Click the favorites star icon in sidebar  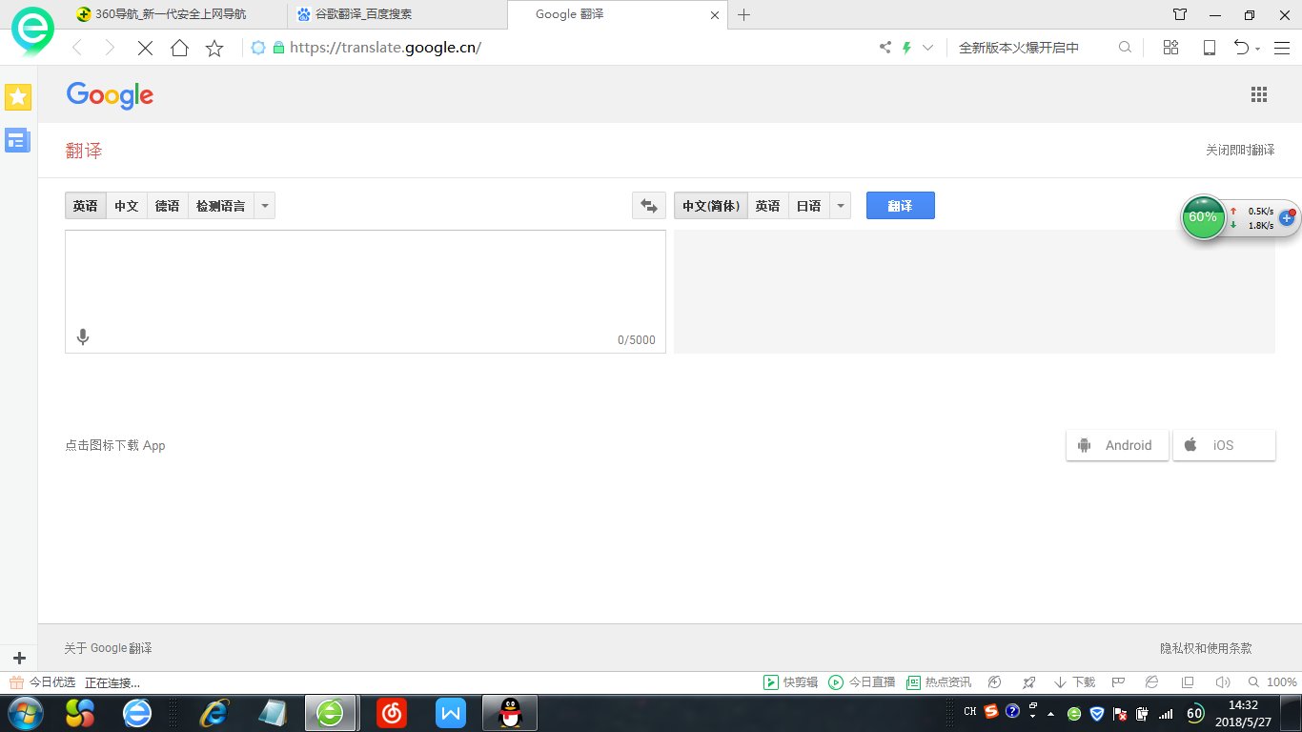coord(17,96)
